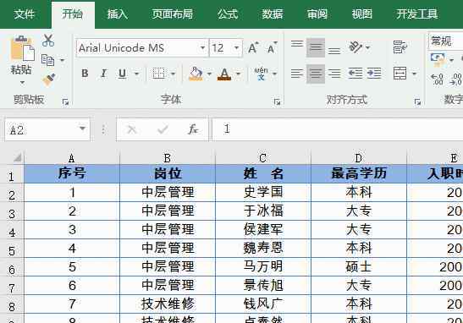The height and width of the screenshot is (323, 463).
Task: Align text to bottom of cell
Action: click(334, 50)
